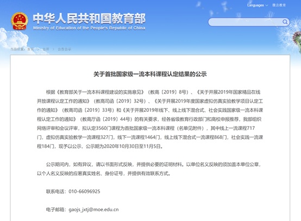Open the 微言教育 link

coord(279,5)
